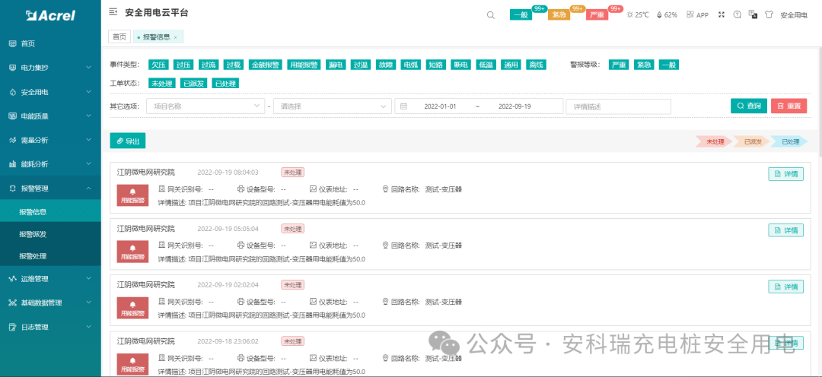Open 详情 for the 02:02:04 alarm

pos(785,287)
